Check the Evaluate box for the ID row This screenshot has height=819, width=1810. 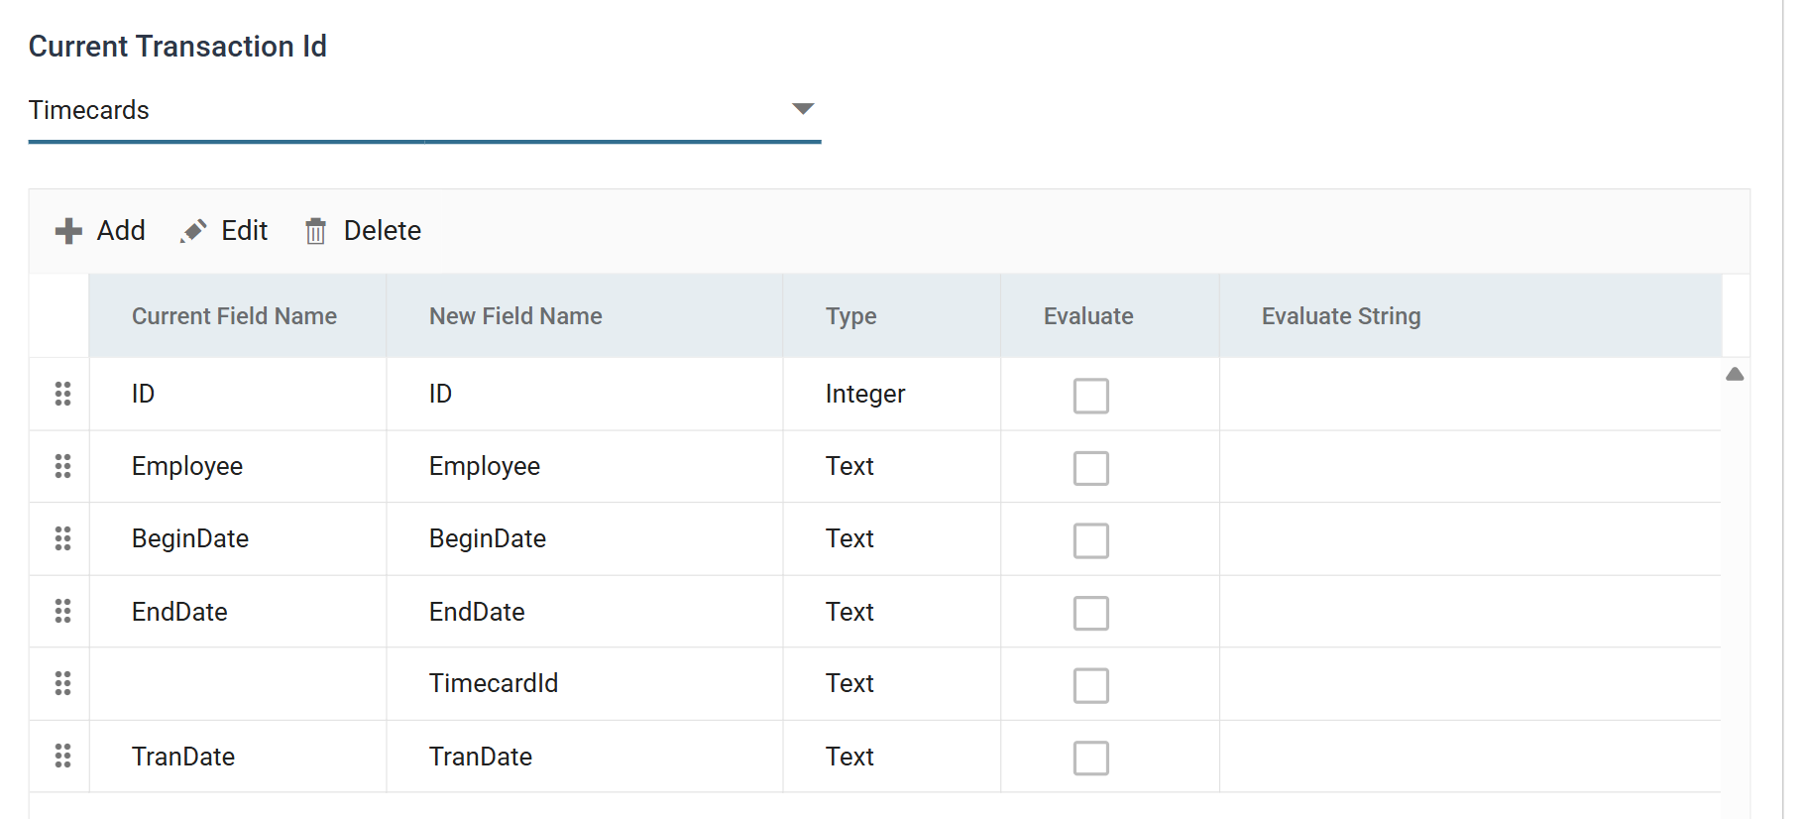click(x=1090, y=396)
